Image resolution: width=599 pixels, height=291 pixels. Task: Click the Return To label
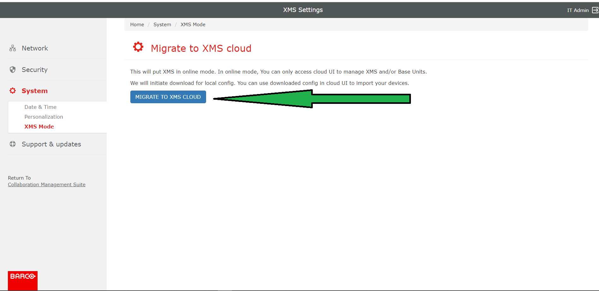click(19, 178)
